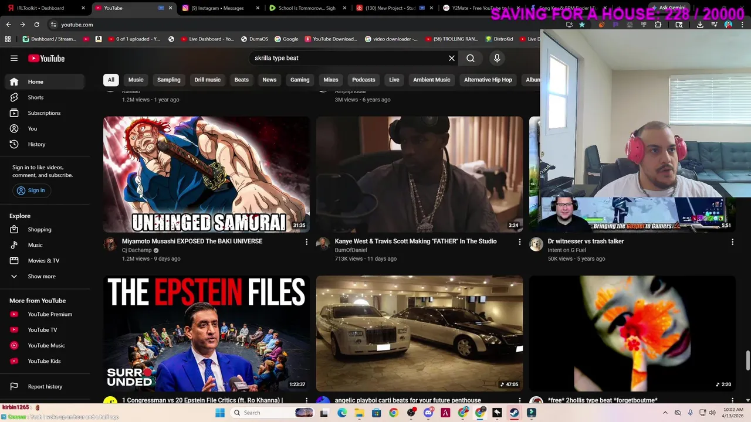Screen dimensions: 751x422
Task: Open YouTube TV in the sidebar
Action: (x=45, y=330)
